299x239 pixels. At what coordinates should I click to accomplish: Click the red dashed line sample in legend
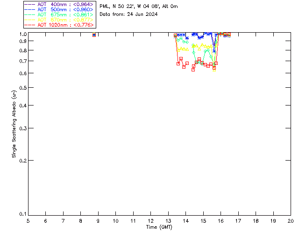(x=30, y=25)
